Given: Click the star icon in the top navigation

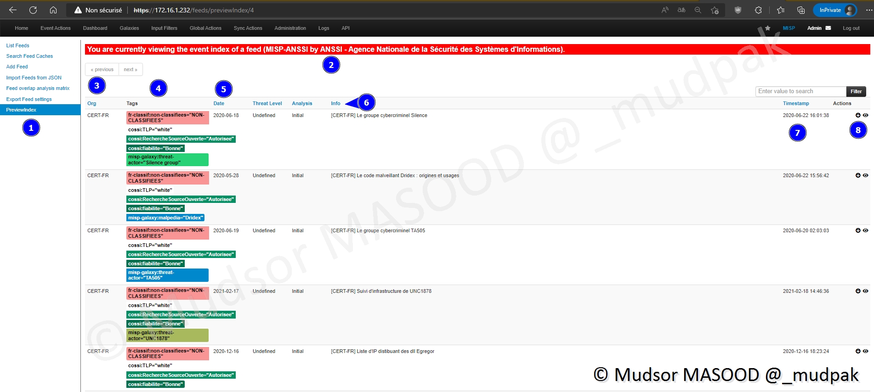Looking at the screenshot, I should (x=767, y=28).
